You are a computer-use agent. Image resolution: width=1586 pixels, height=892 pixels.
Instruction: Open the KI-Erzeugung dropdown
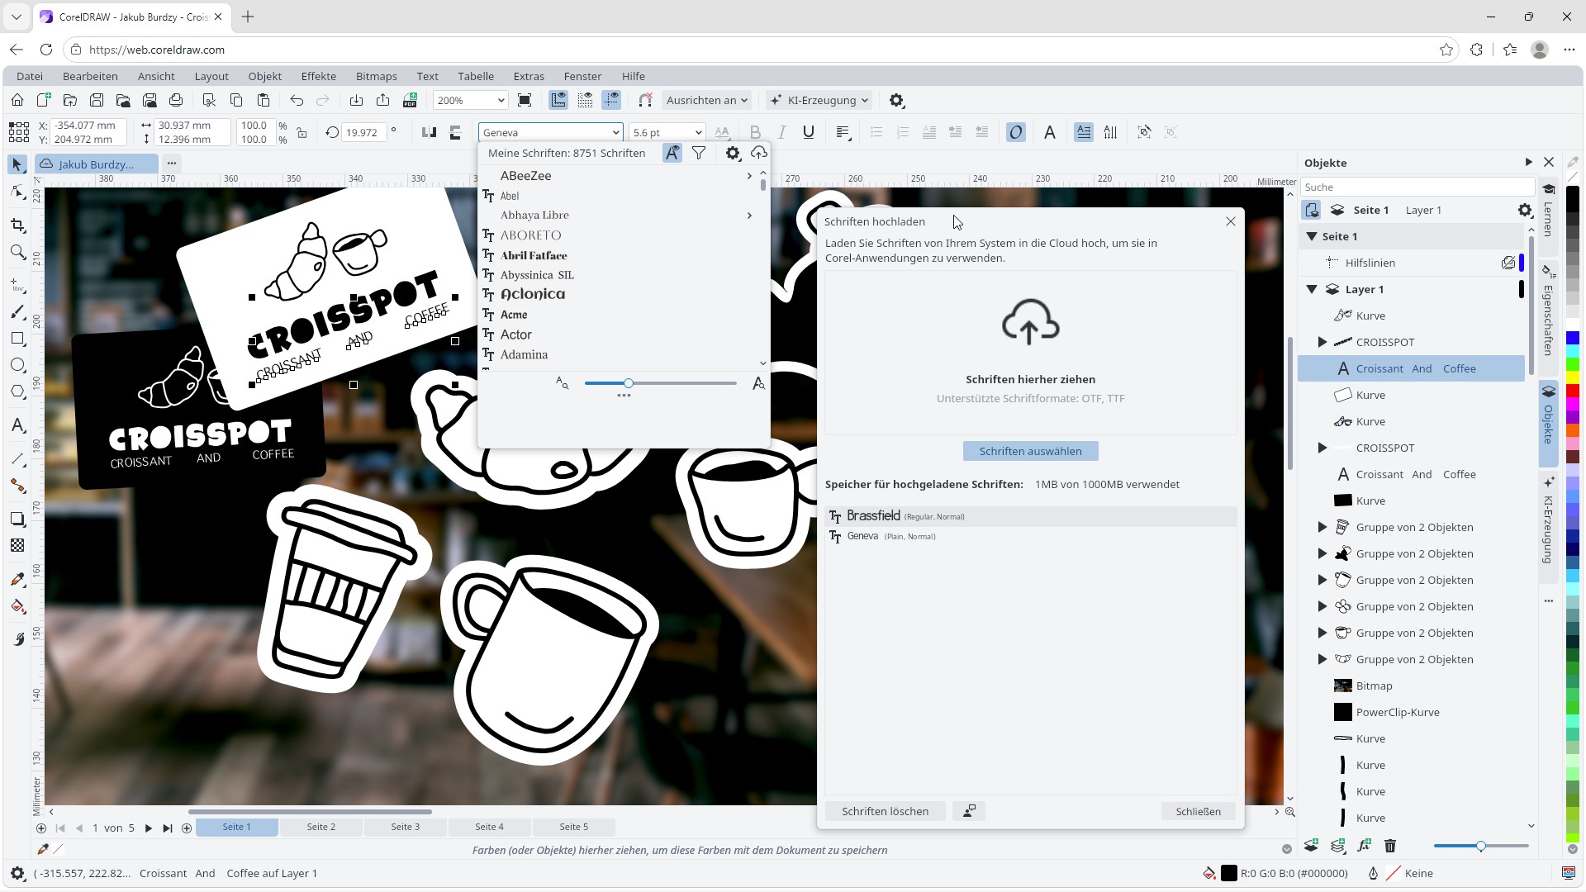(x=819, y=101)
